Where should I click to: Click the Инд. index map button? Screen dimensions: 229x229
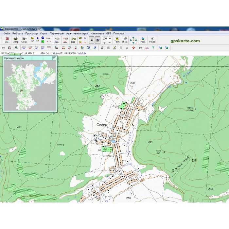[x=143, y=40]
